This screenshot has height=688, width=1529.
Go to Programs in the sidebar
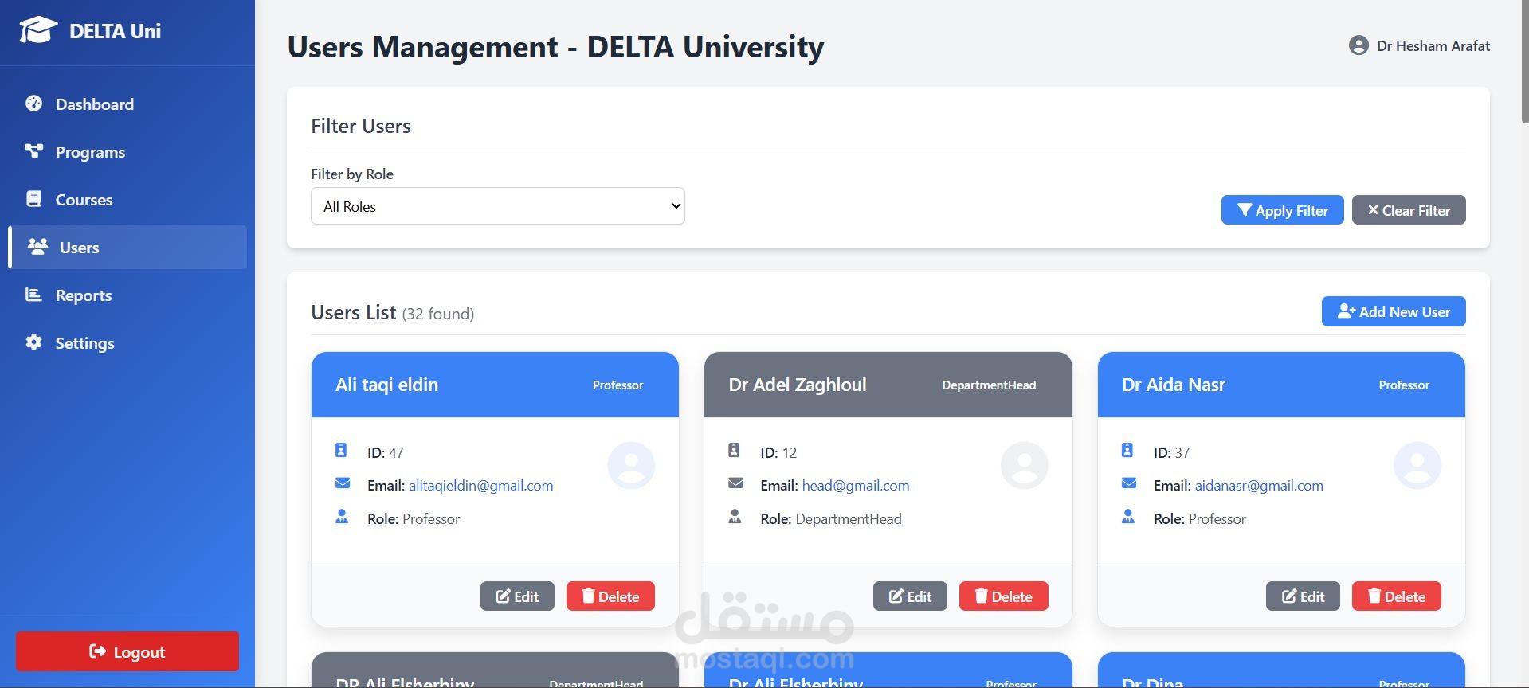tap(127, 151)
